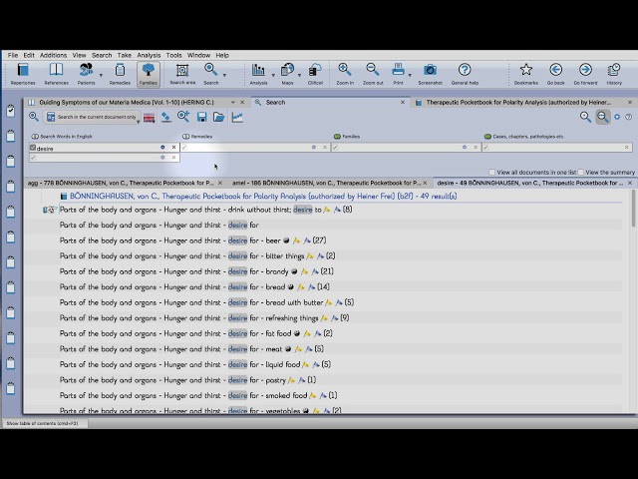Click the Zoom in magnifier
The width and height of the screenshot is (638, 479).
[x=345, y=74]
